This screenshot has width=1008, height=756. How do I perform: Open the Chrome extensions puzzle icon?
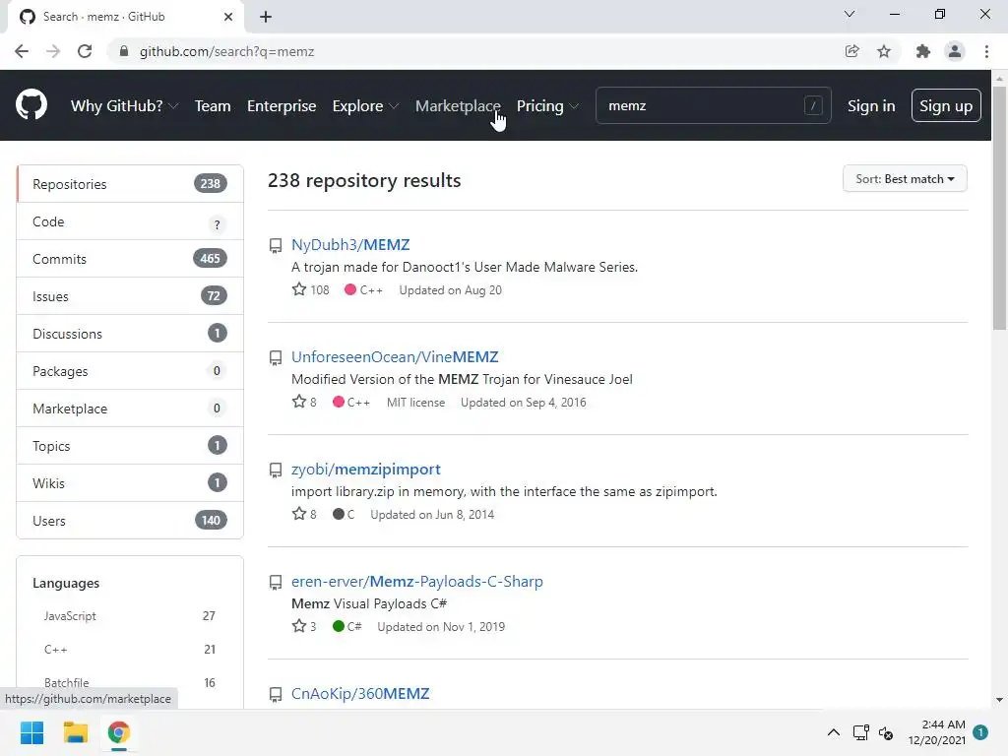(x=923, y=51)
